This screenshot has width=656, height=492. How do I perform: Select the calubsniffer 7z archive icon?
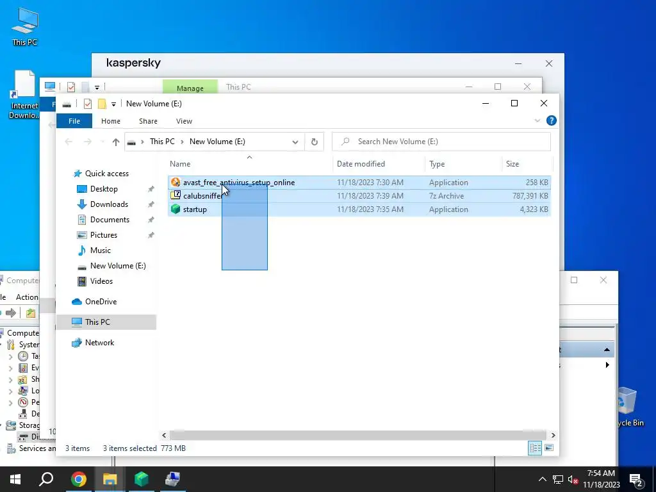click(x=176, y=195)
